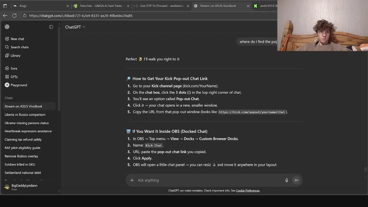Click the microphone dictation icon
Image resolution: width=368 pixels, height=207 pixels.
point(287,180)
